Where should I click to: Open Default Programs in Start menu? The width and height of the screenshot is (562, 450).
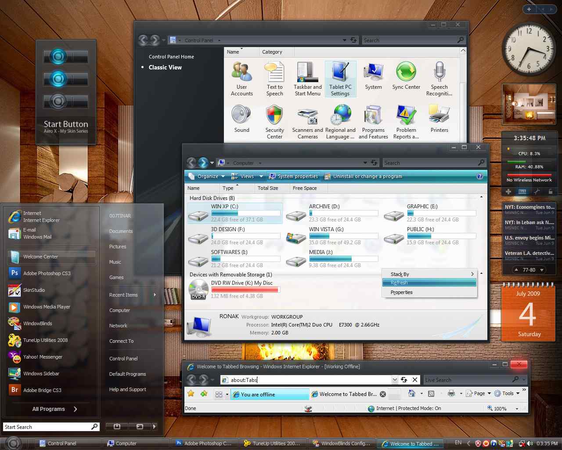127,374
